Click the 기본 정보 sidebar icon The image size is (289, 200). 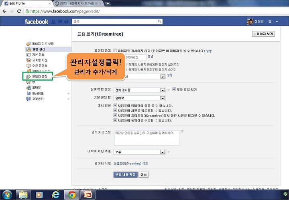[x=28, y=55]
